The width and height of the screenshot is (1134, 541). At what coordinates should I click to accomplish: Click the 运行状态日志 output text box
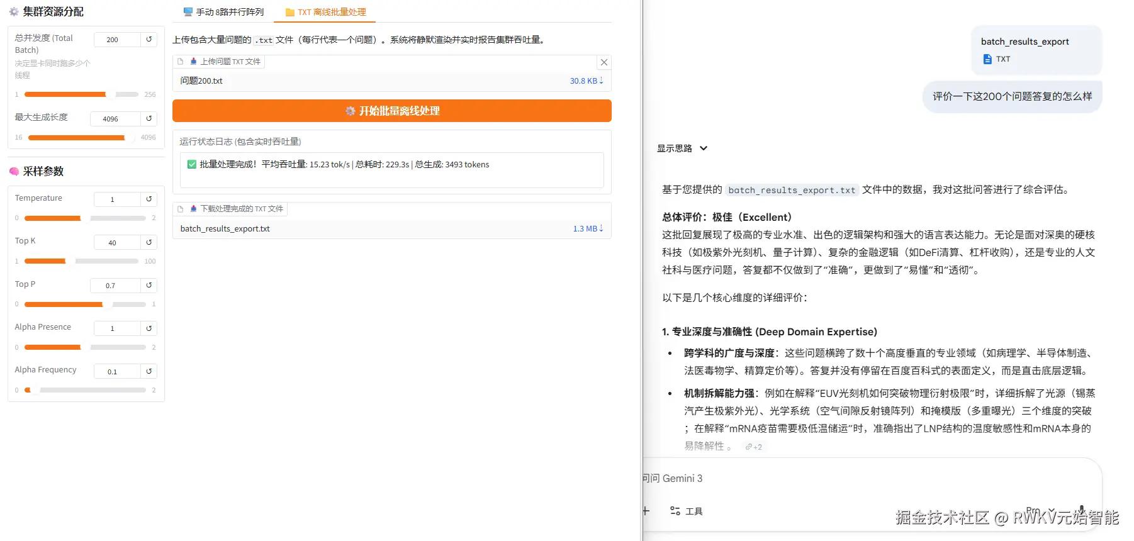point(392,170)
